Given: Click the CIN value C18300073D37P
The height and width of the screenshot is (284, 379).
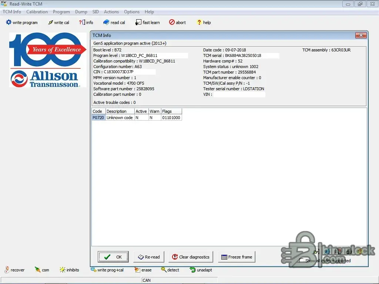Looking at the screenshot, I should (118, 72).
